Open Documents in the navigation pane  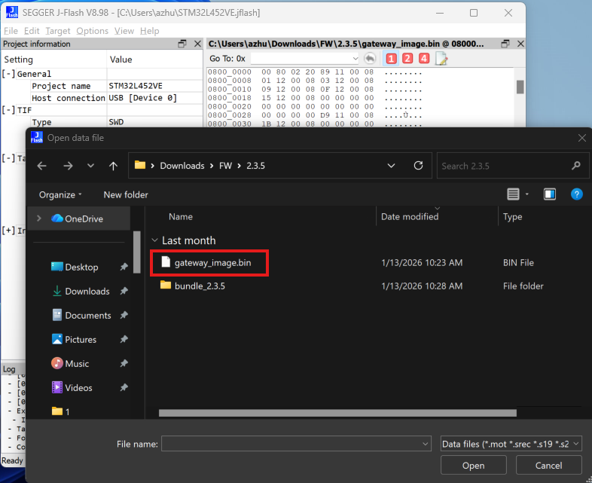88,315
